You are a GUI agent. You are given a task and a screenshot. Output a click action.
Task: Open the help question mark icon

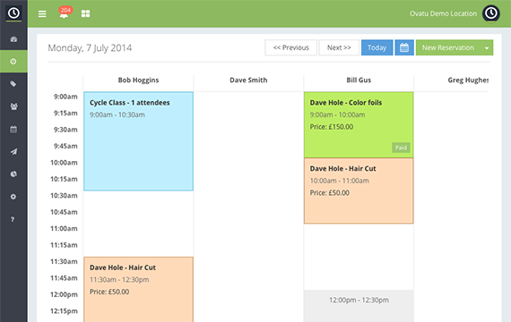coord(13,219)
